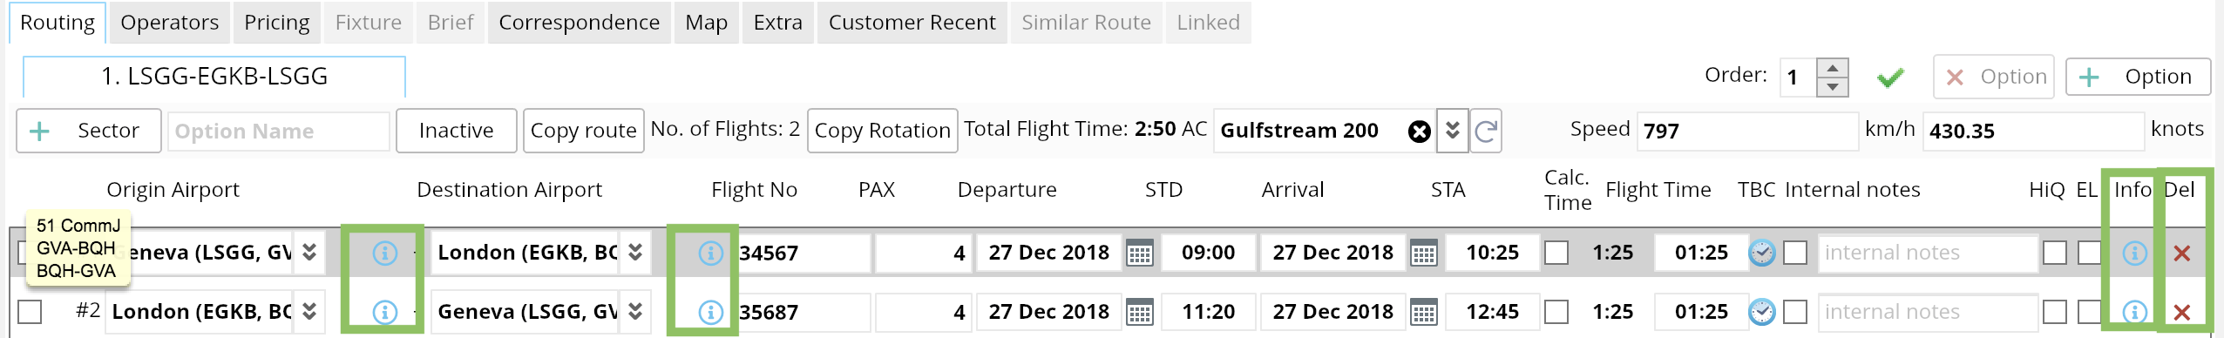Click refresh icon next to aircraft field
2224x338 pixels.
(x=1486, y=131)
